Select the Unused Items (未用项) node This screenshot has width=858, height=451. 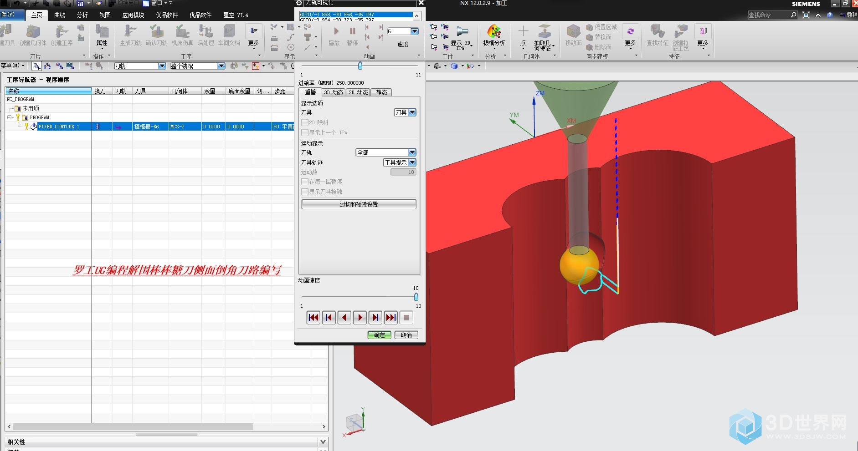click(31, 108)
